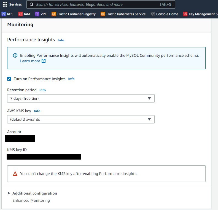Click the VPC bookmark icon
The image size is (218, 210).
coord(37,14)
